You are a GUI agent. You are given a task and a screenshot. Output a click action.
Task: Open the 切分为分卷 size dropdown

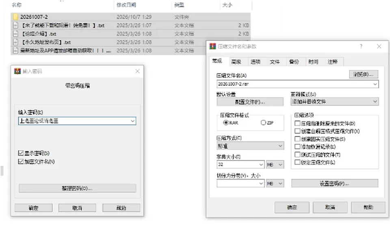pos(261,184)
